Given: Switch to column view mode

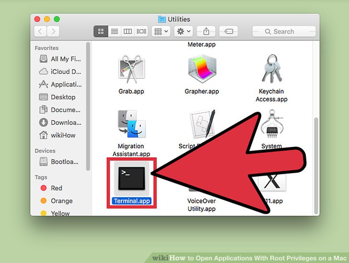Looking at the screenshot, I should [x=128, y=31].
